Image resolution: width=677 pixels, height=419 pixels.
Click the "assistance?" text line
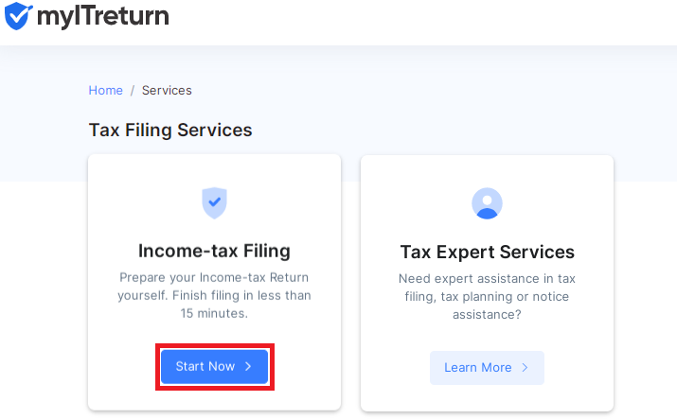487,315
